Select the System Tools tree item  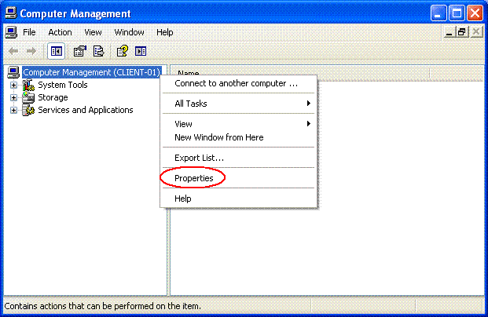(x=63, y=85)
